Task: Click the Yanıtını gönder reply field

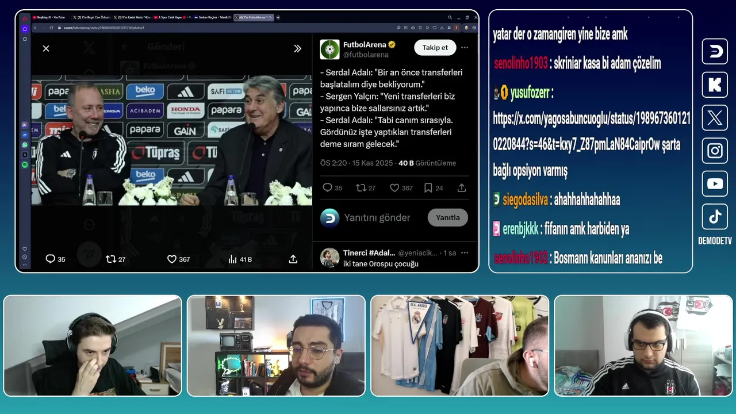Action: tap(377, 217)
